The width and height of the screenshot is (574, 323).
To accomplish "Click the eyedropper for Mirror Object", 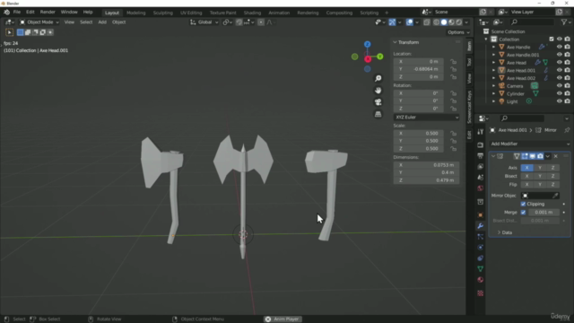I will [555, 196].
